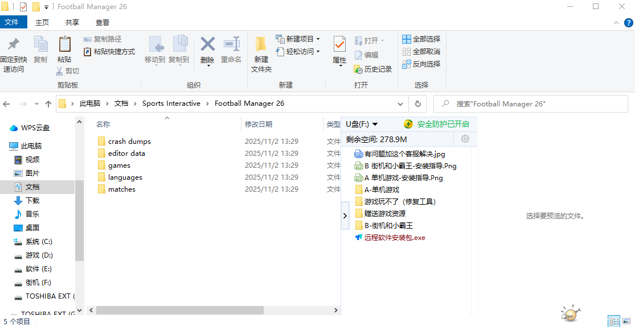This screenshot has height=327, width=635.
Task: Click the refresh button beside address bar
Action: click(x=417, y=104)
